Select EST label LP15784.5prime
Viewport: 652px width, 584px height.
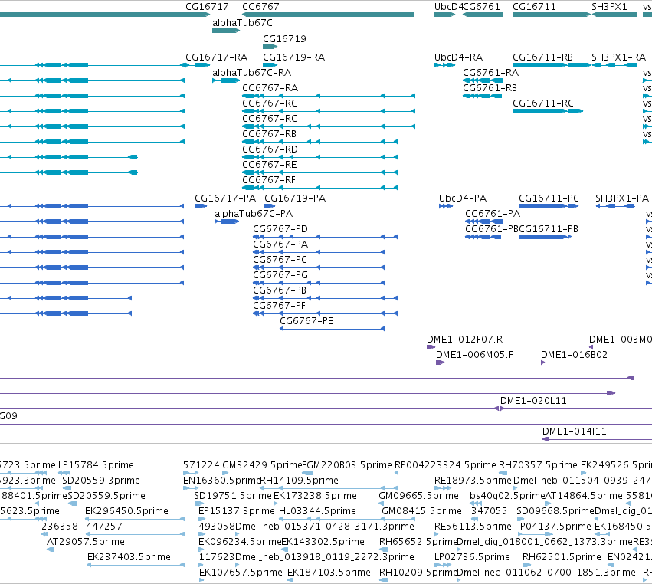(96, 465)
